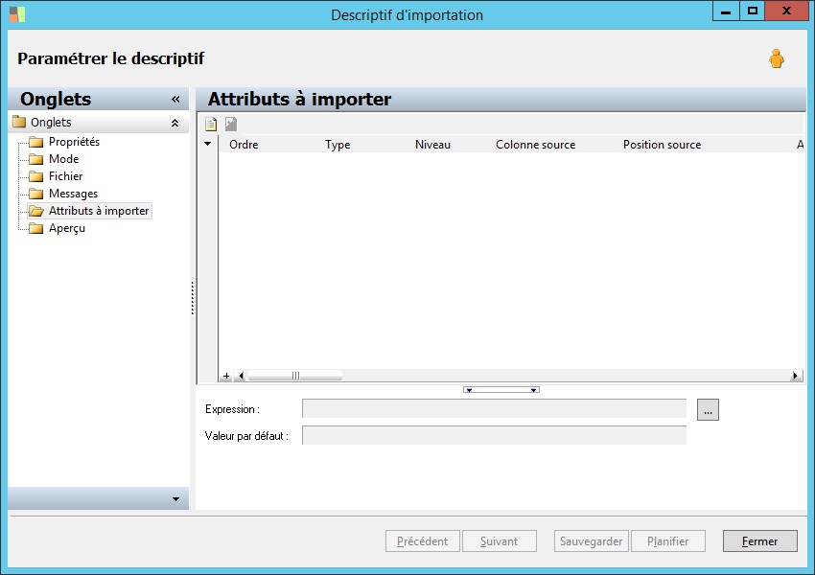This screenshot has width=815, height=575.
Task: Click the Sauvegarder button
Action: click(592, 541)
